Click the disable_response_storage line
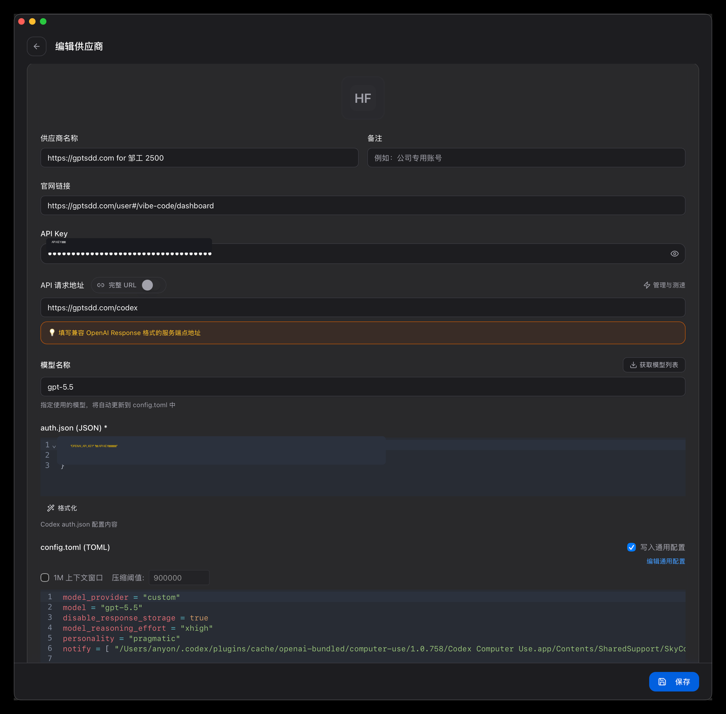This screenshot has height=714, width=726. tap(135, 618)
